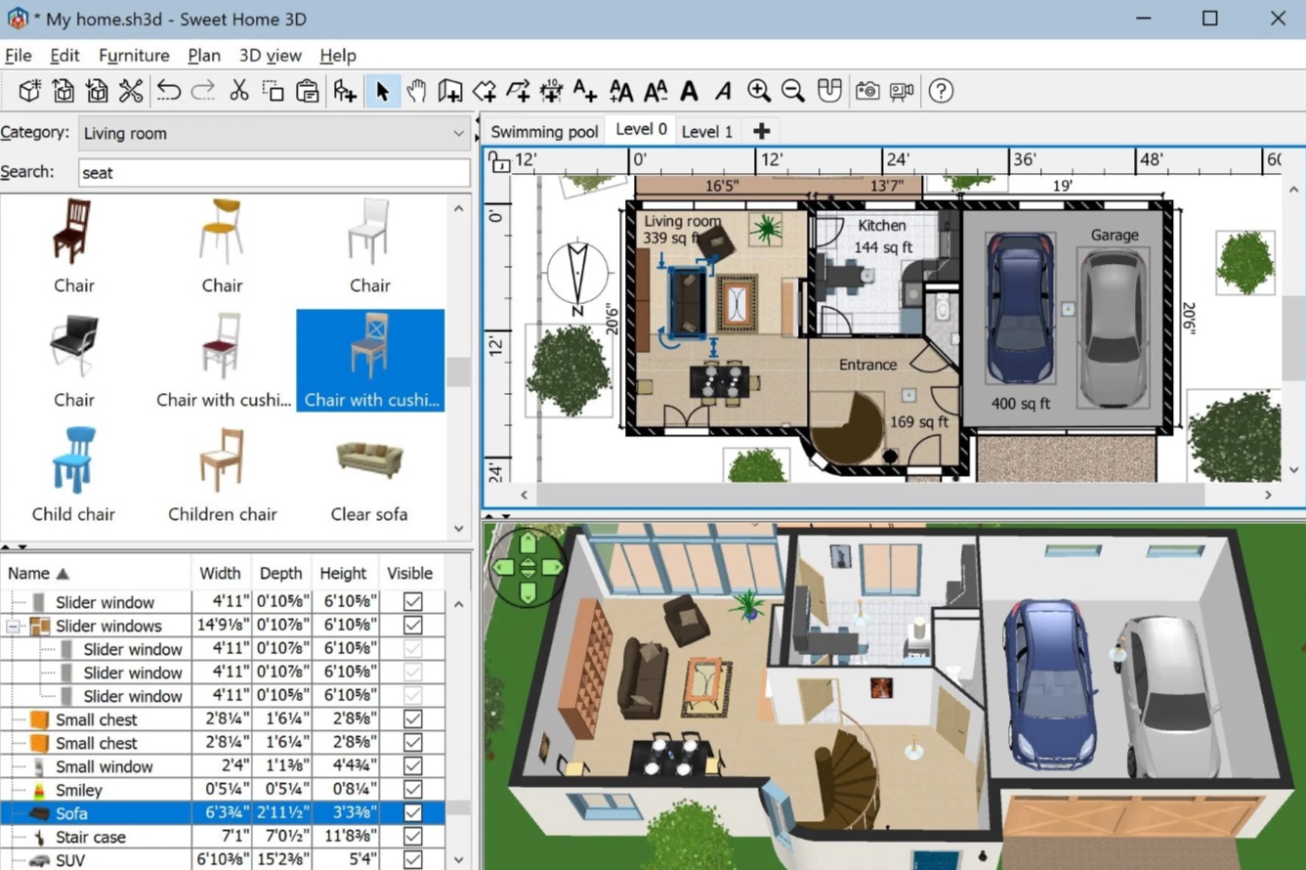1306x870 pixels.
Task: Open the Category dropdown
Action: pos(274,133)
